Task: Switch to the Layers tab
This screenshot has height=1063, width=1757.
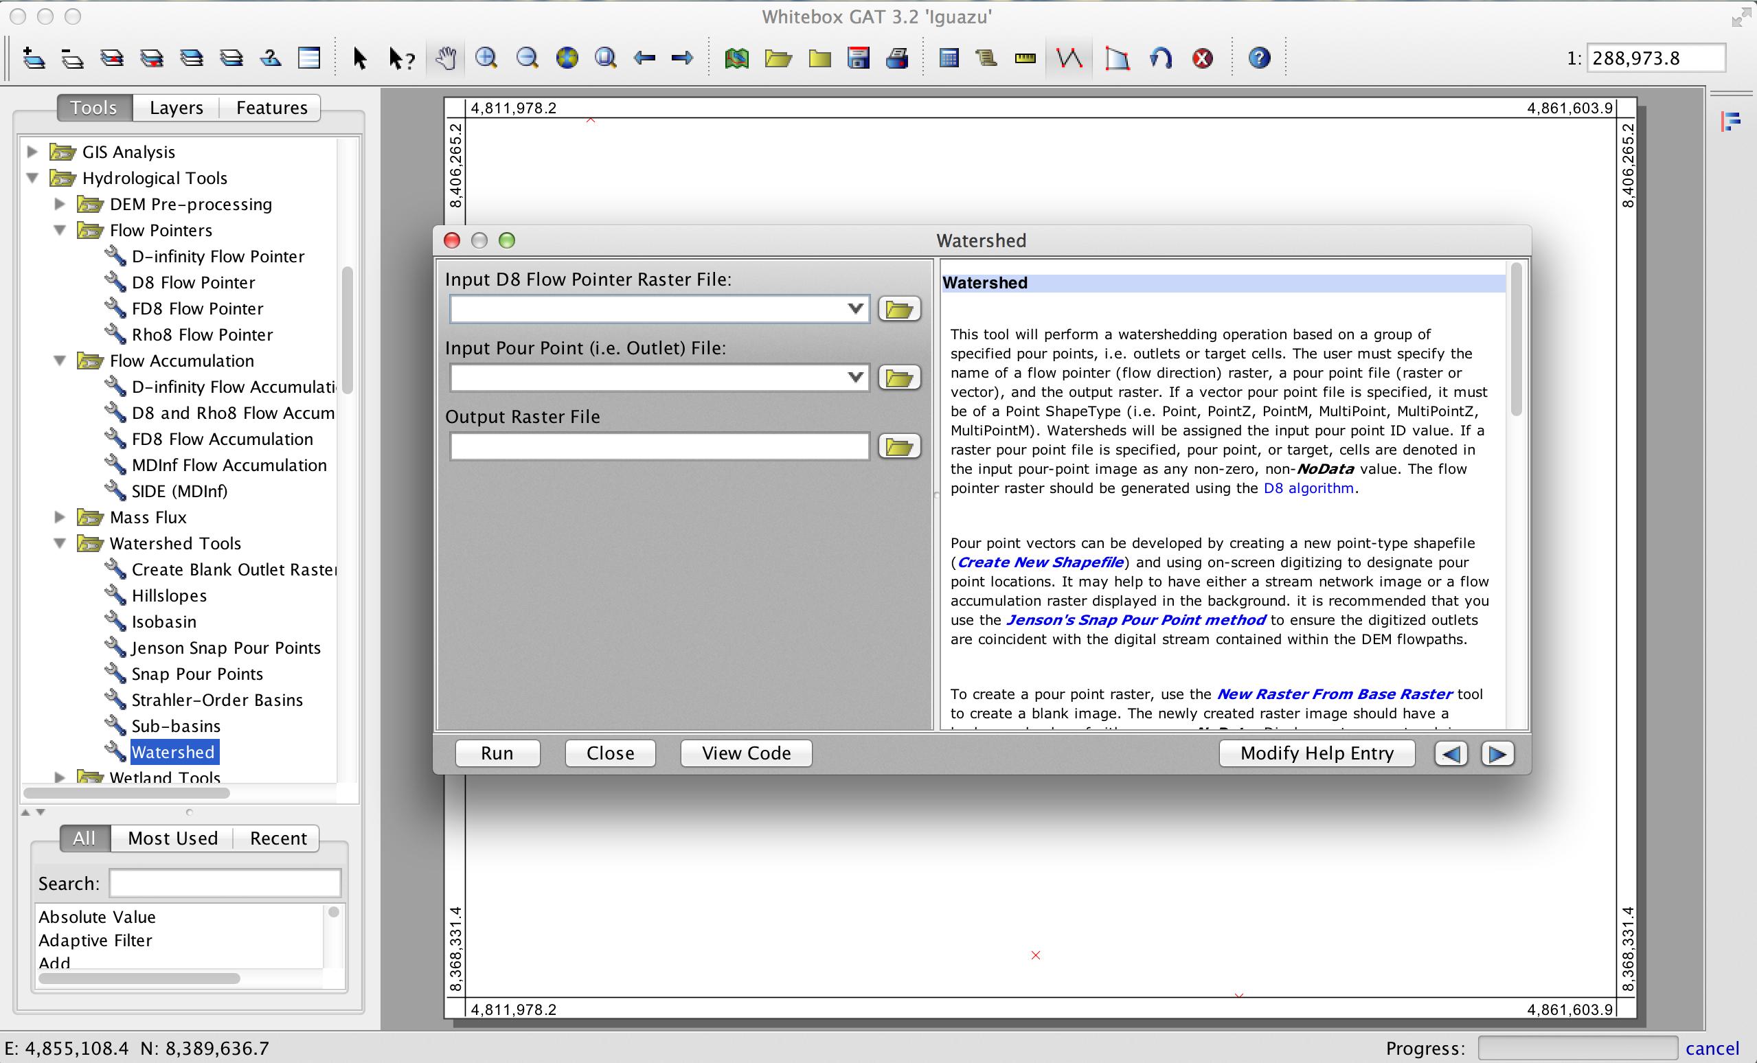Action: pos(176,108)
